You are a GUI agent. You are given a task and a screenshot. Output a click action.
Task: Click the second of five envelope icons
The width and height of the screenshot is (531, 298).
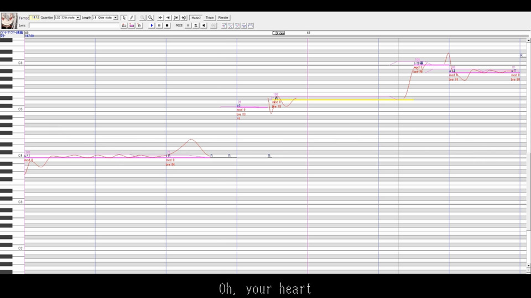tap(231, 25)
